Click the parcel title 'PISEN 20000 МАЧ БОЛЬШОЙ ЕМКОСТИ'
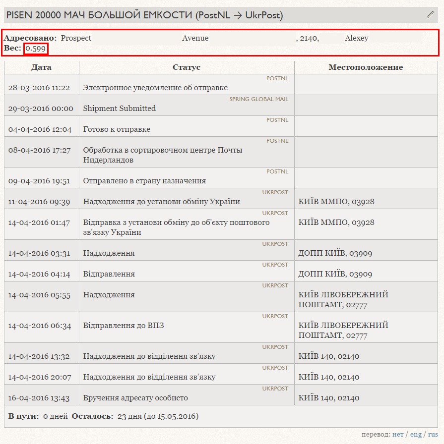Screen dimensions: 444x444 click(99, 15)
